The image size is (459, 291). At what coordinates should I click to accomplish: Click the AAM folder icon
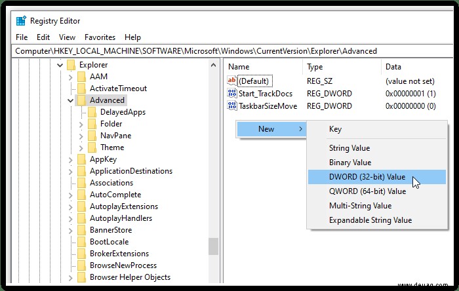click(x=82, y=77)
